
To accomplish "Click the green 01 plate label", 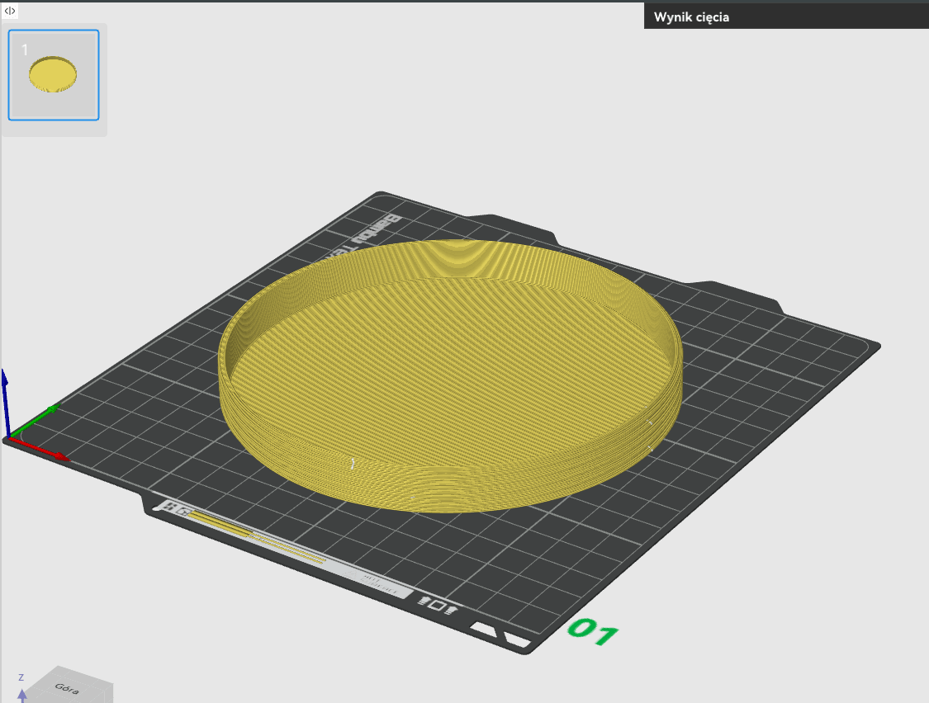I will point(593,632).
